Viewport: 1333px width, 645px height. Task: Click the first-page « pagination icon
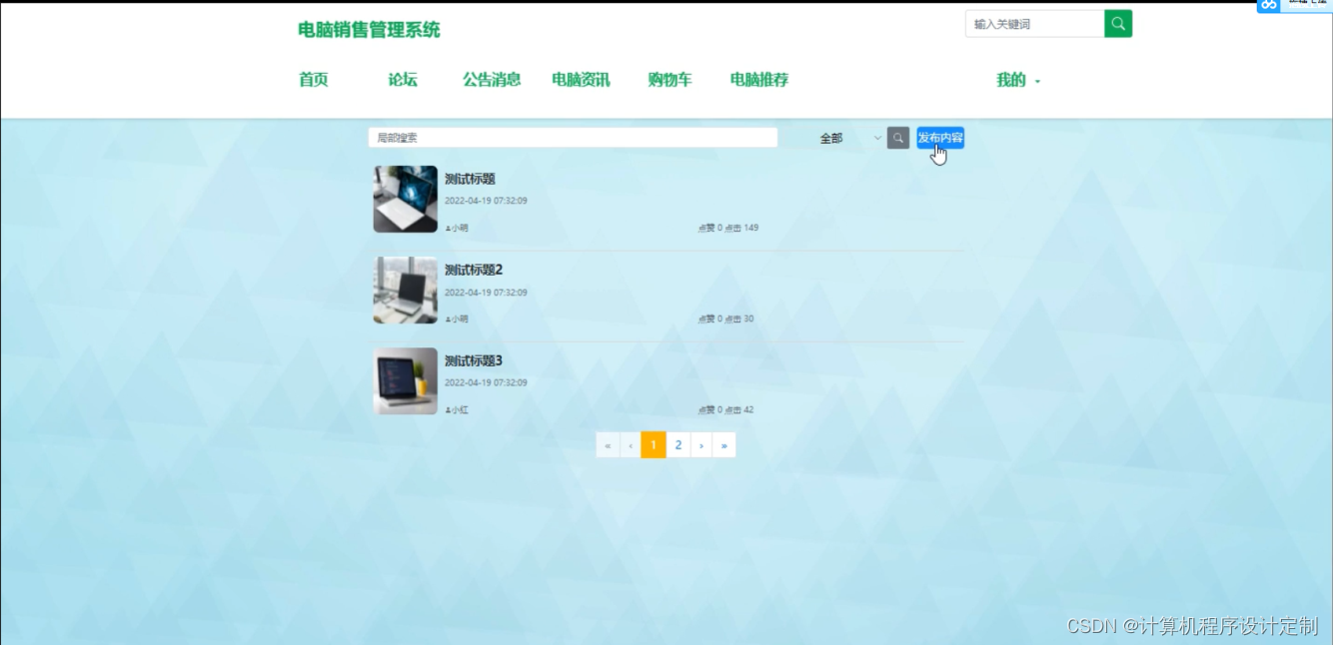607,444
